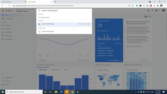Switch to the Referrals tab

coord(66,70)
